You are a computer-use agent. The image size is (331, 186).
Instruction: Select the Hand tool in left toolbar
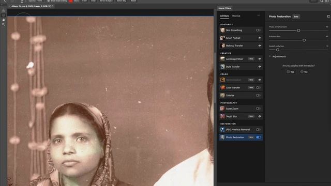coord(4,20)
